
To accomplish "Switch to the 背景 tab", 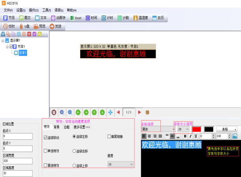I will pyautogui.click(x=56, y=127).
